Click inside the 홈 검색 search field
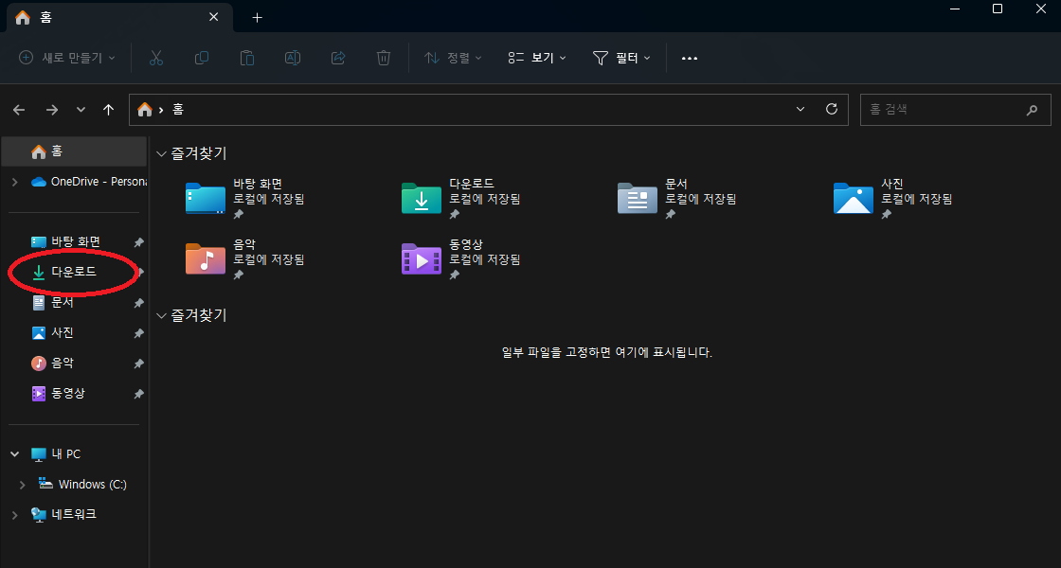Screen dimensions: 1061x568 pos(947,109)
